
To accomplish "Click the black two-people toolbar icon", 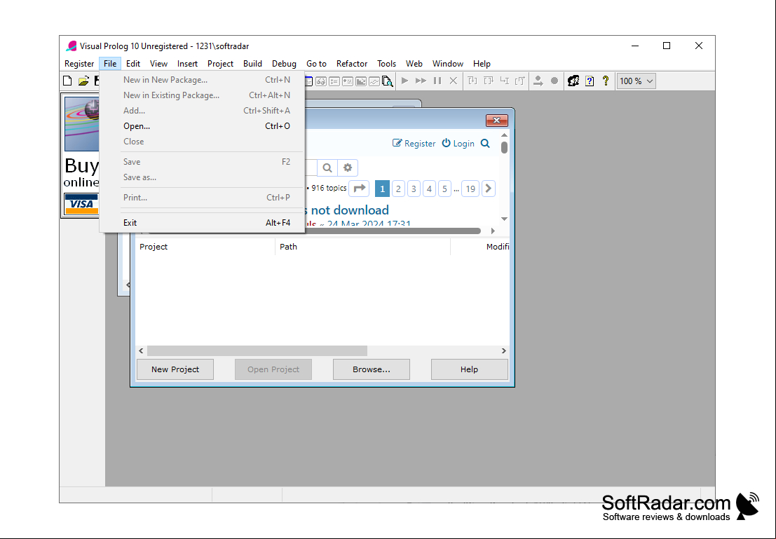I will [x=573, y=81].
